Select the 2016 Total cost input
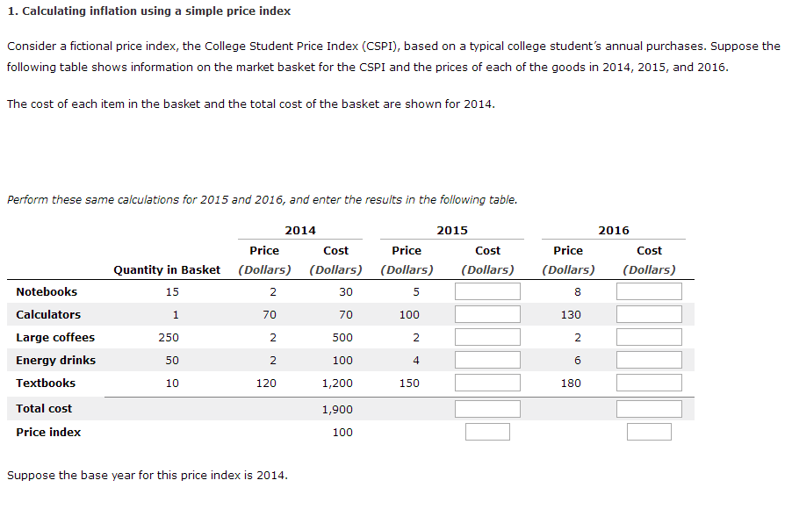This screenshot has height=509, width=792. 649,409
